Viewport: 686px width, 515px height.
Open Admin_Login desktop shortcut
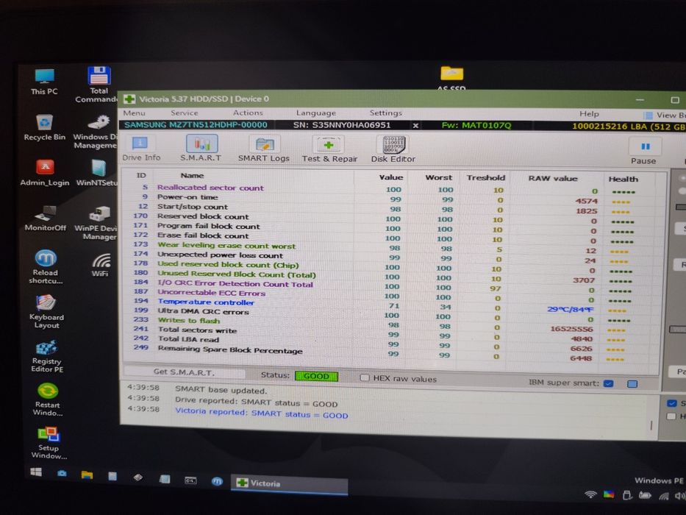(45, 173)
